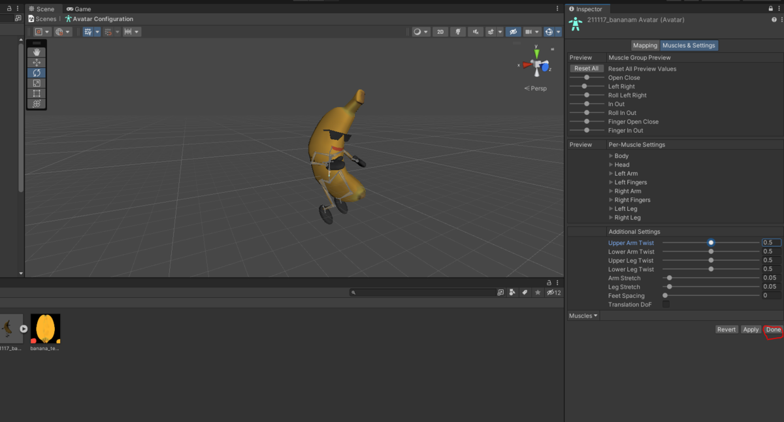The height and width of the screenshot is (422, 784).
Task: Select the Hand (view) tool
Action: tap(37, 52)
